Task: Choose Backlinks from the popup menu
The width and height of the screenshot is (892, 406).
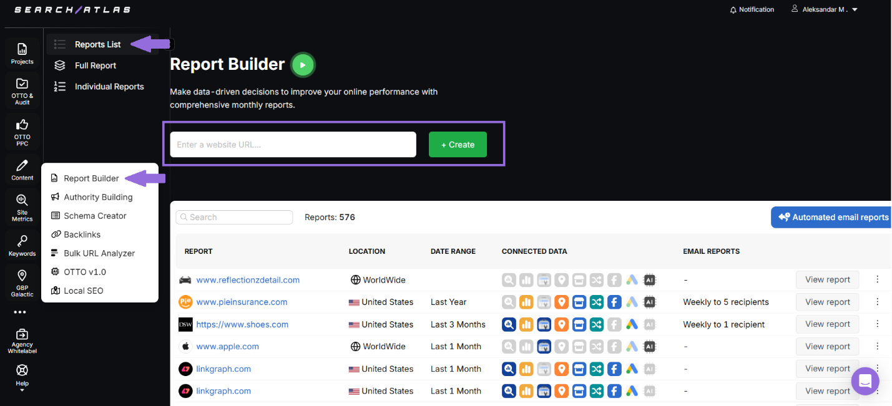Action: (x=82, y=234)
